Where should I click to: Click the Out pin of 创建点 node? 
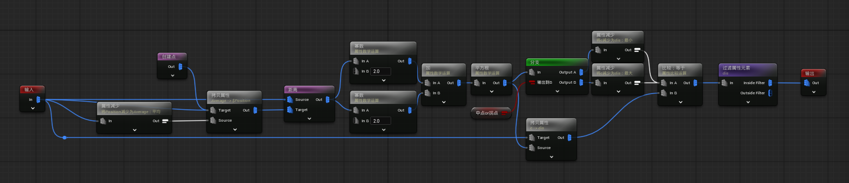click(180, 66)
